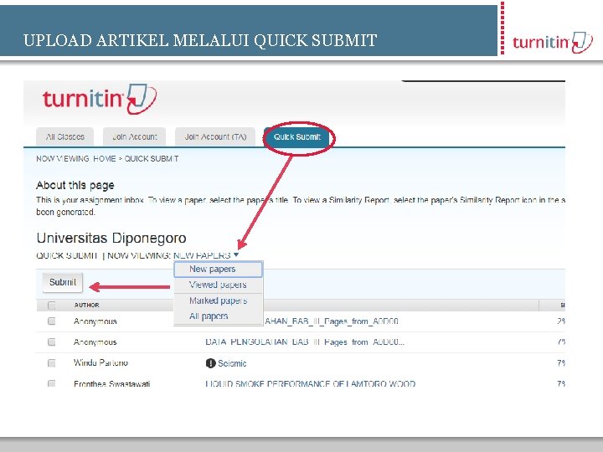Viewport: 603px width, 452px height.
Task: Check the first Anonymous row checkbox
Action: [52, 321]
